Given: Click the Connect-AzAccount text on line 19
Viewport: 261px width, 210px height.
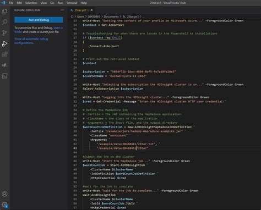Looking at the screenshot, I should [104, 46].
